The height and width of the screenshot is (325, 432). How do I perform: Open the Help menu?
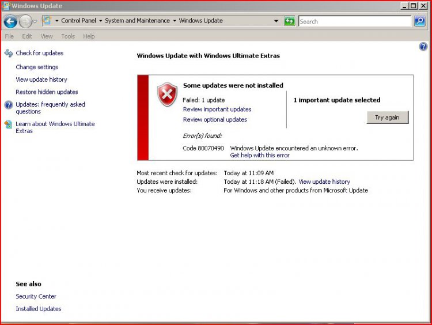pyautogui.click(x=89, y=36)
